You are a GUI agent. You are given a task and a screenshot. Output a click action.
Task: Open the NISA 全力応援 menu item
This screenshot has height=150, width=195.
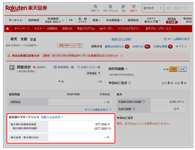tap(172, 20)
